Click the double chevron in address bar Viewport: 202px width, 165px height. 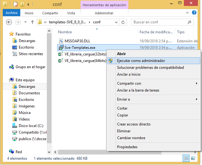45,22
